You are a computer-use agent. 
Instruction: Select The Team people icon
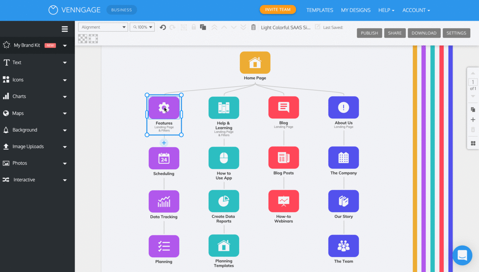(x=344, y=246)
